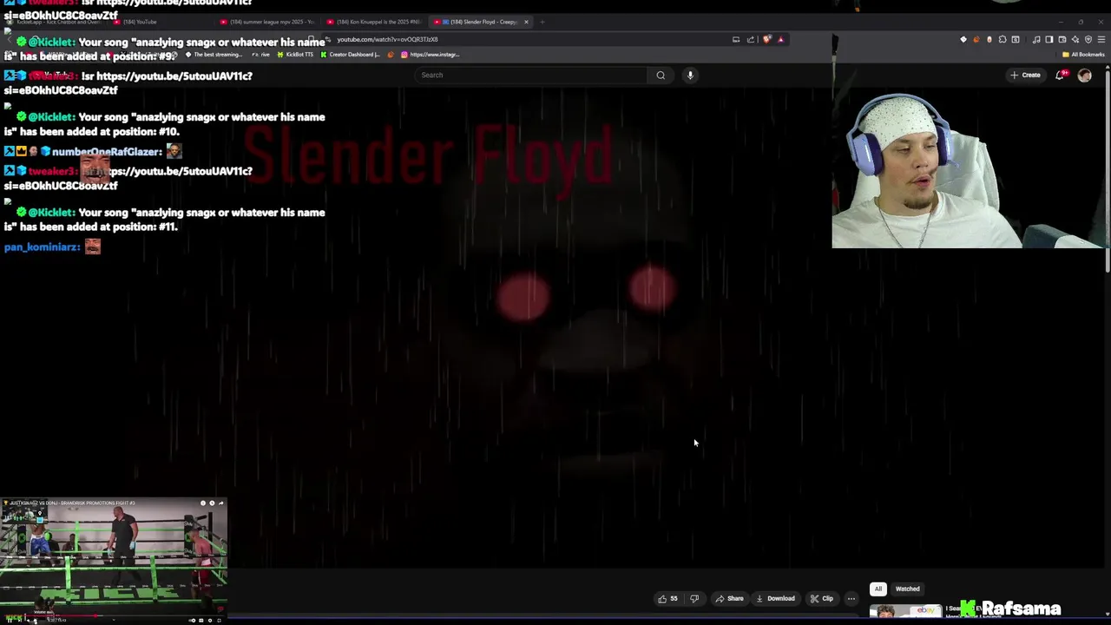Open The best streaming bookmark
This screenshot has height=625, width=1111.
point(214,54)
